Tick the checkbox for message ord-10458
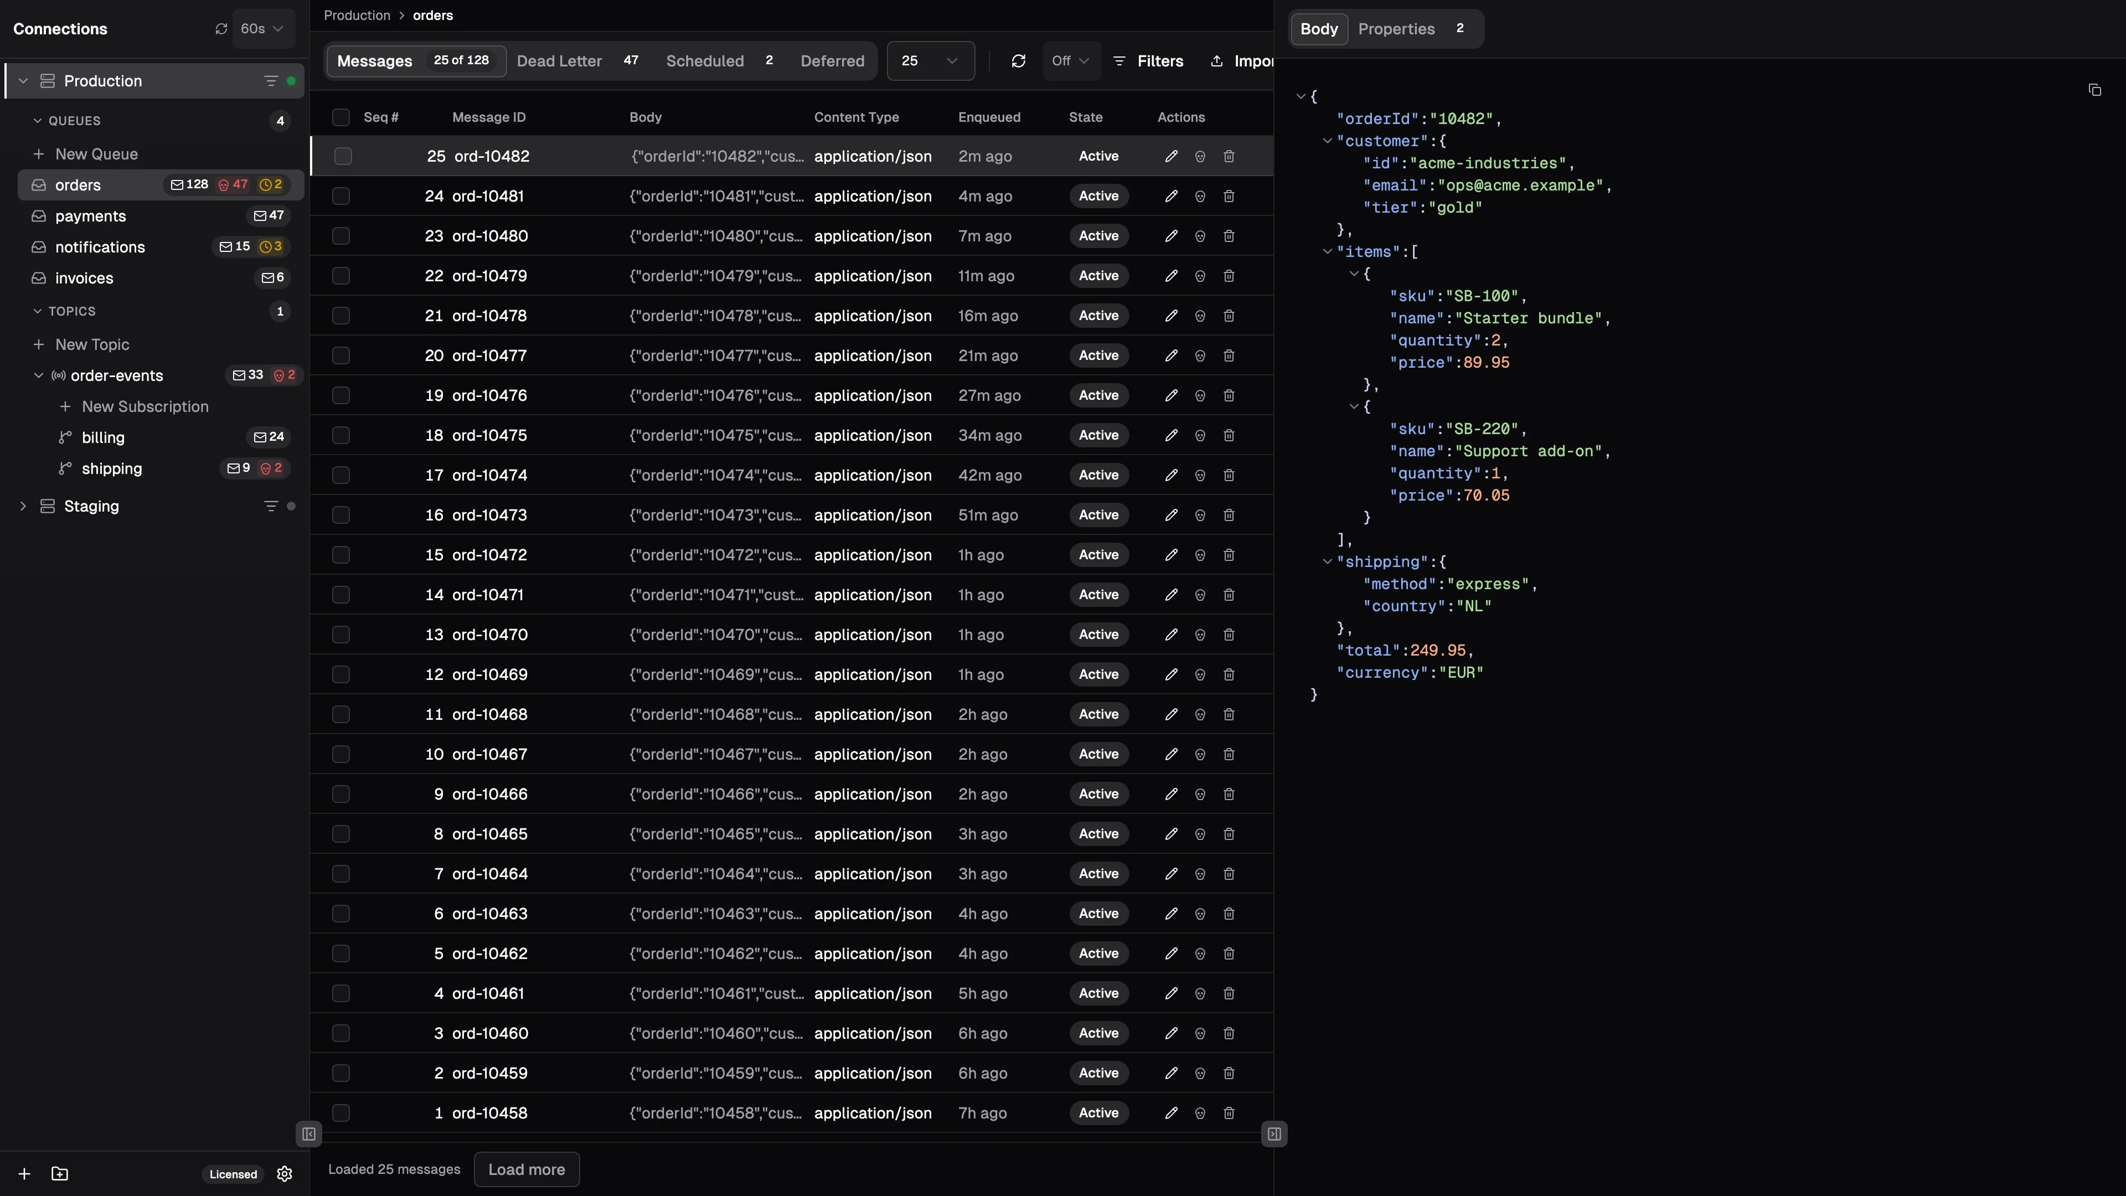 [341, 1113]
